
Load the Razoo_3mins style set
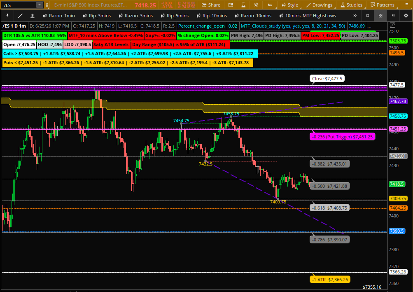pyautogui.click(x=135, y=16)
